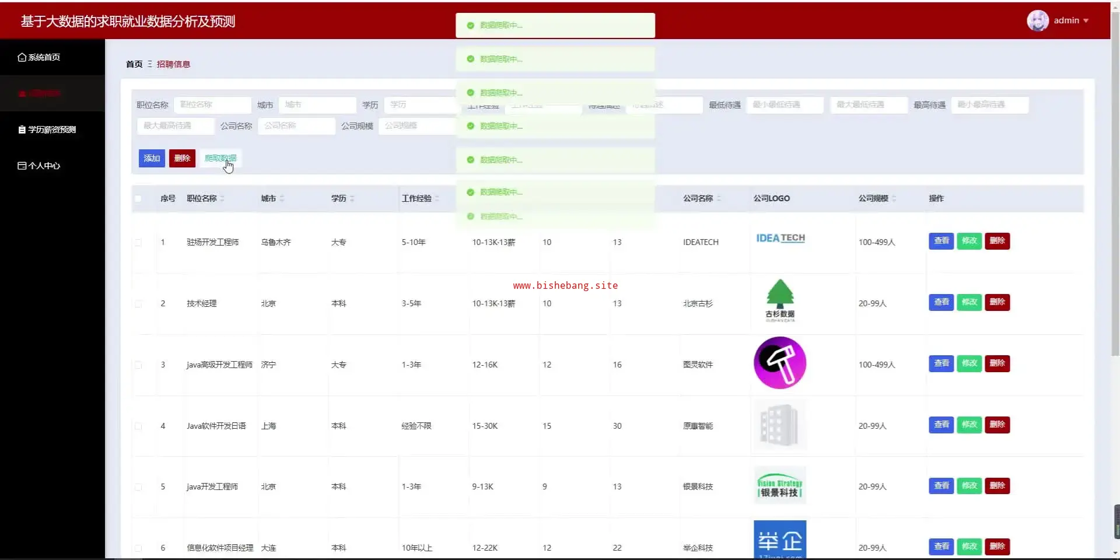Image resolution: width=1120 pixels, height=560 pixels.
Task: Click 查看 for the 技术经理 row
Action: (x=941, y=302)
